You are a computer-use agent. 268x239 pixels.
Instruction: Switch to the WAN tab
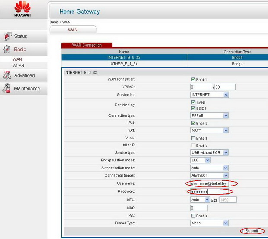click(x=73, y=30)
